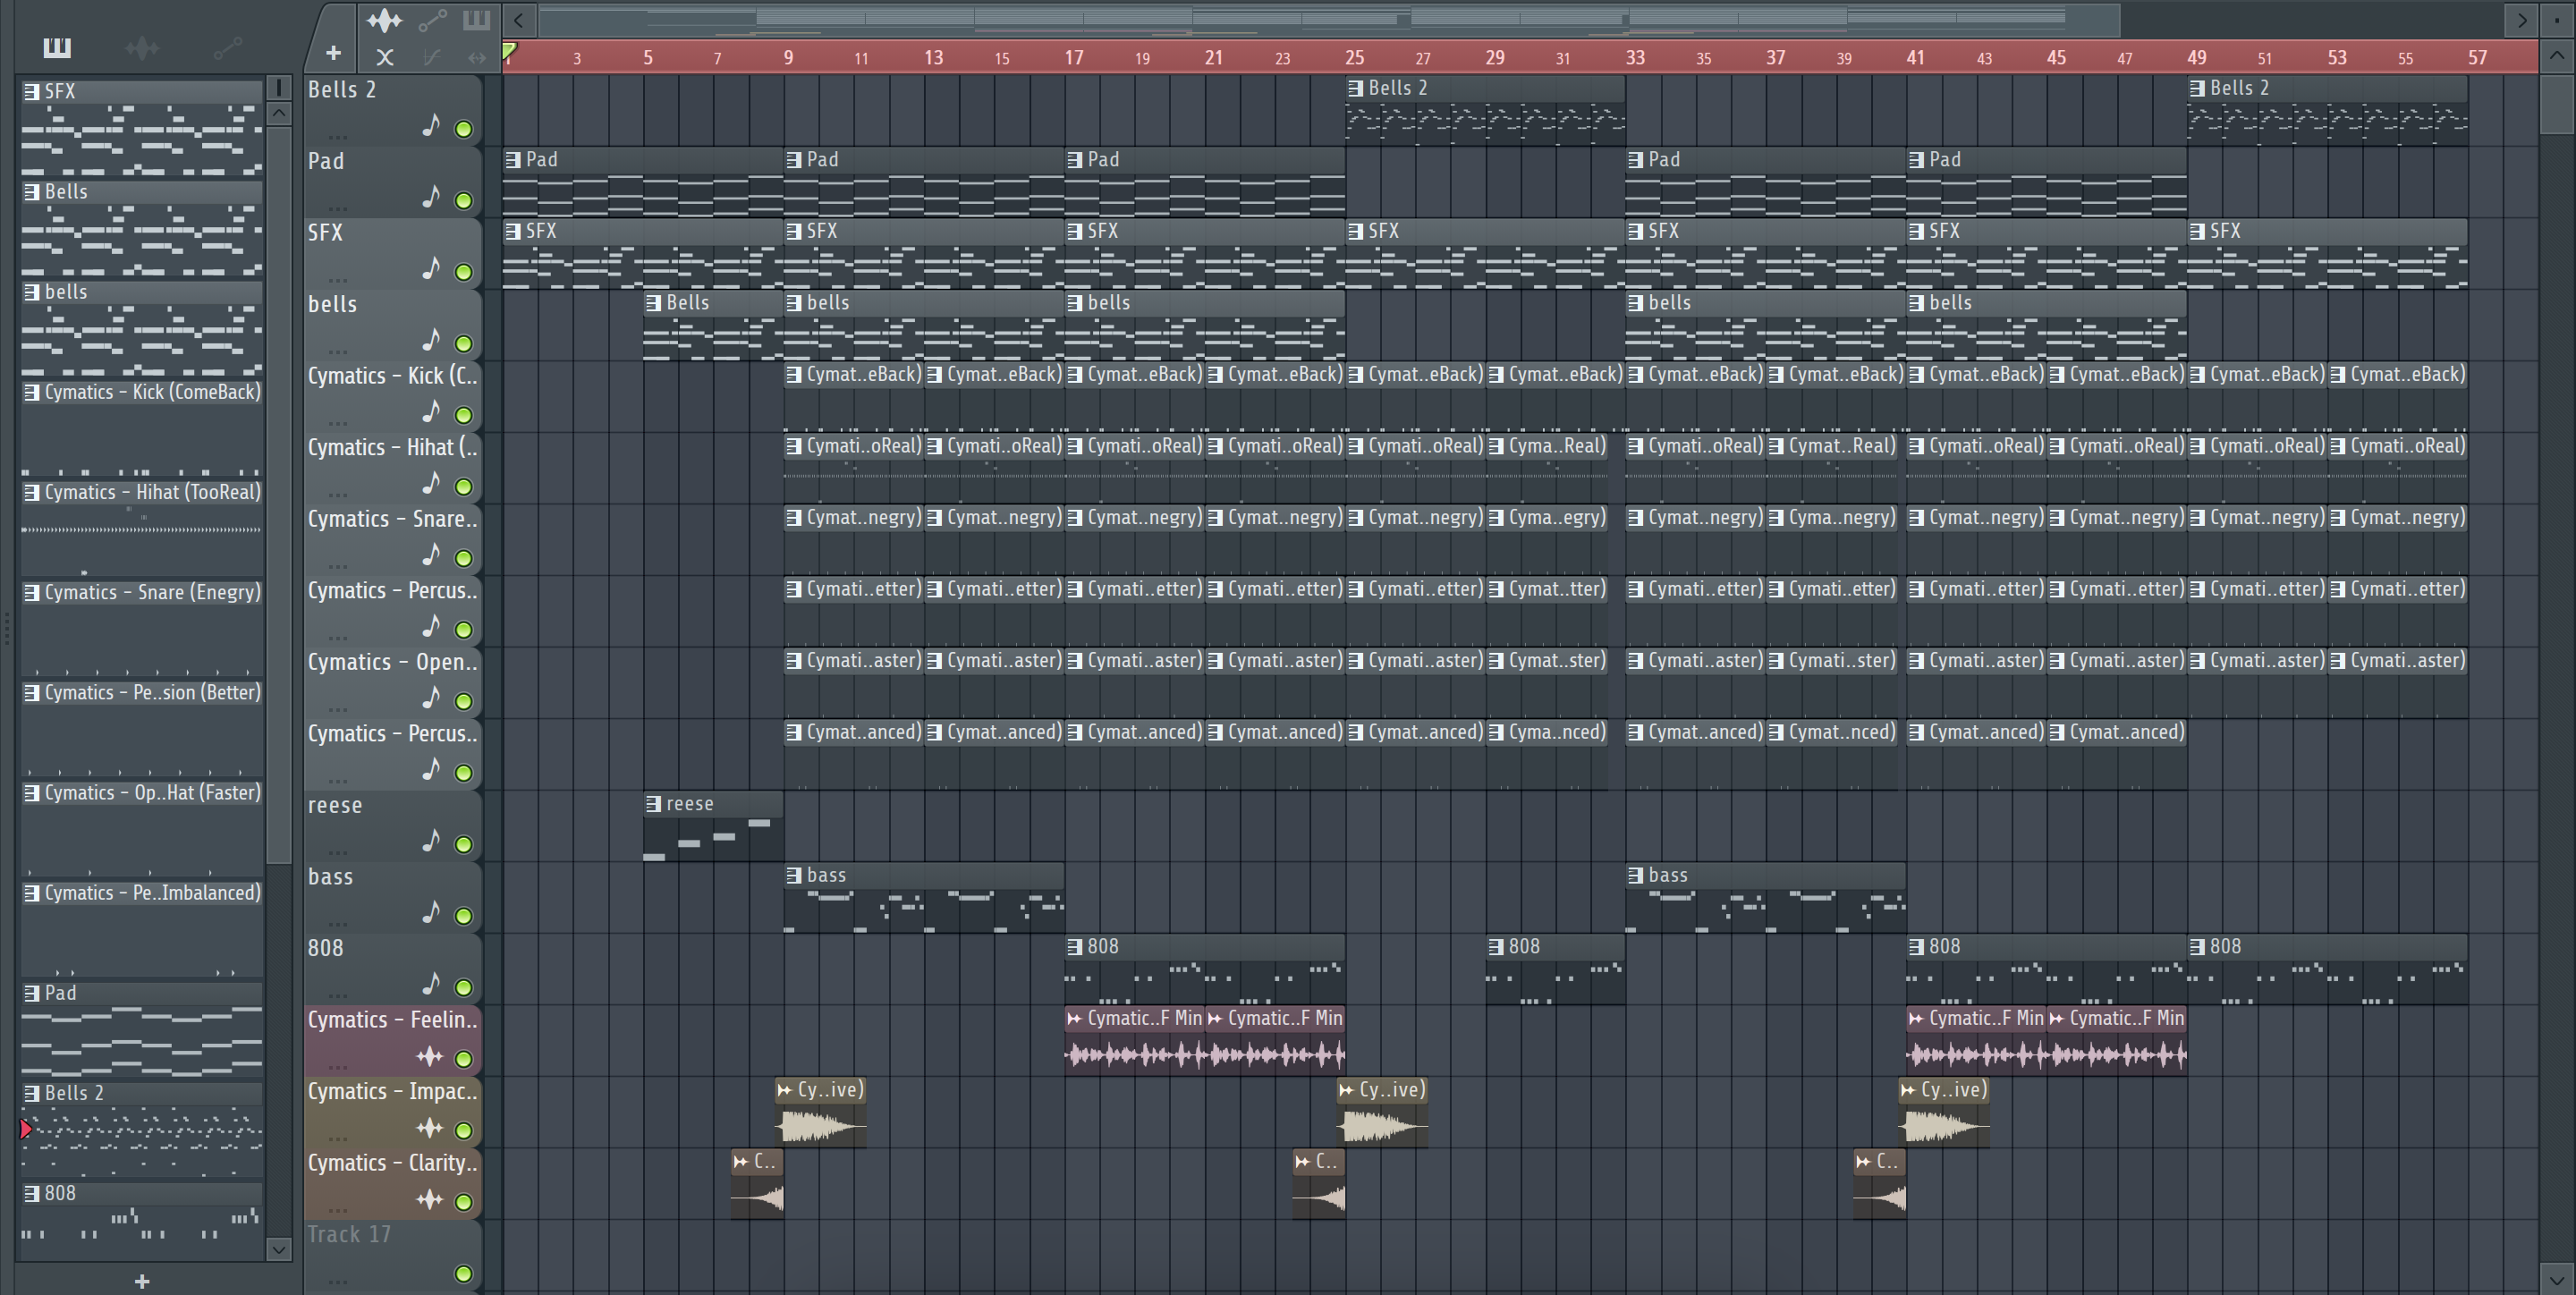This screenshot has height=1295, width=2576.
Task: Click the stretch arrows icon
Action: tap(476, 58)
